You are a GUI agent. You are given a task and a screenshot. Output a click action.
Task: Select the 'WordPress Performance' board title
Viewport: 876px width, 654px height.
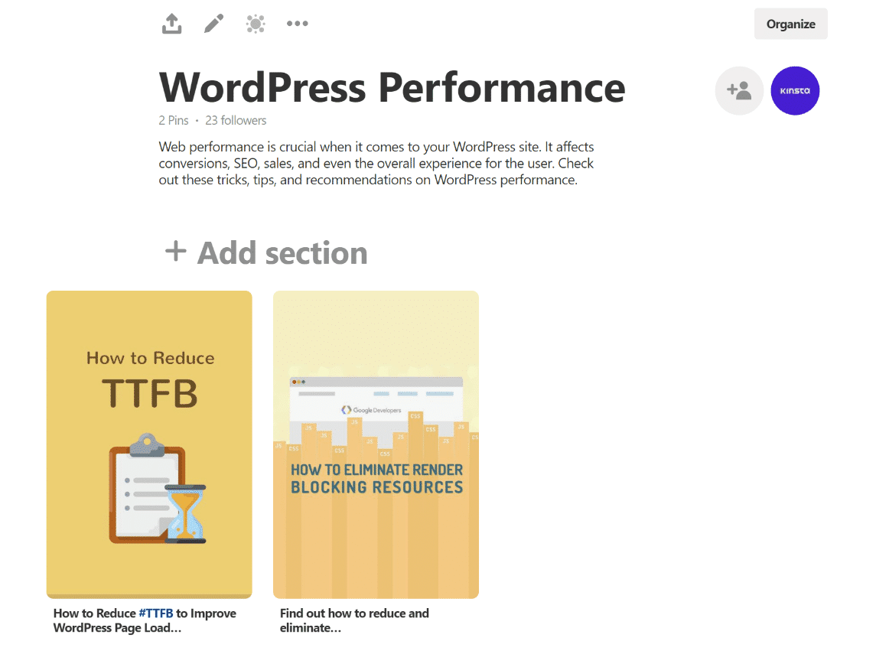coord(392,87)
